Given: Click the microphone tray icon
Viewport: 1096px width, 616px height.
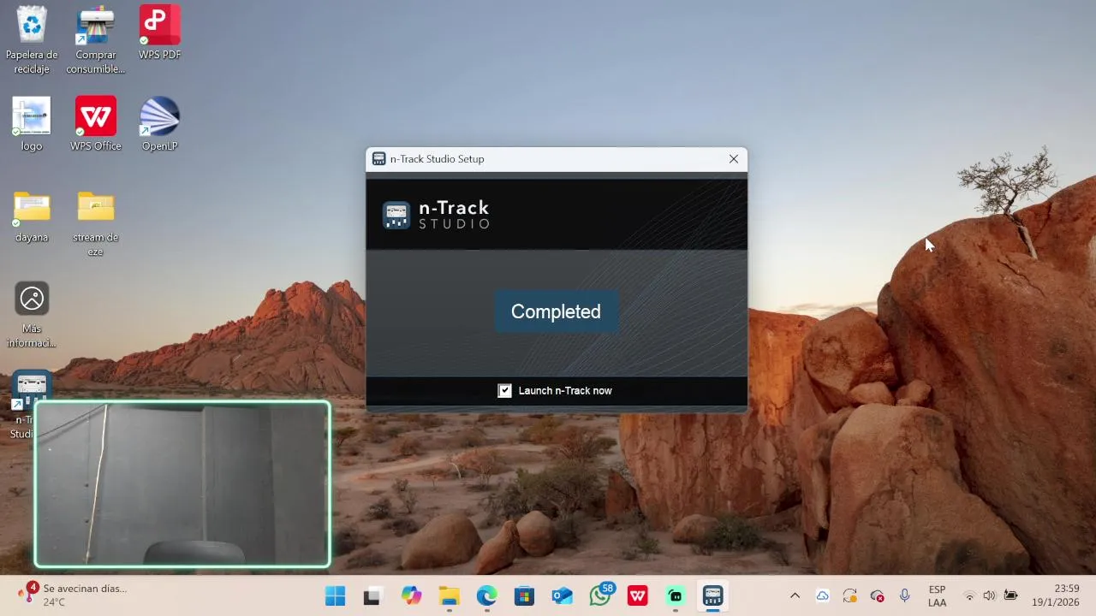Looking at the screenshot, I should (904, 595).
